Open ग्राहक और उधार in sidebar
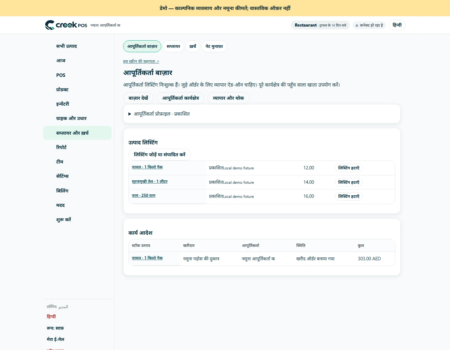 pyautogui.click(x=77, y=118)
